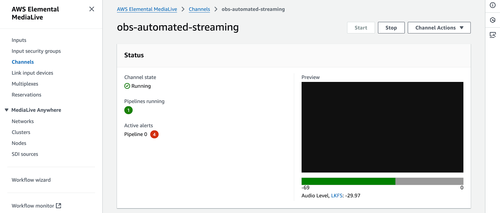Viewport: 500px width, 213px height.
Task: Open Clusters under MediaLive Anywhere
Action: 21,132
